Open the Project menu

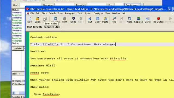(88, 13)
